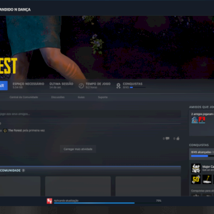
Task: Open the middle community content thumbnail
Action: tap(78, 186)
